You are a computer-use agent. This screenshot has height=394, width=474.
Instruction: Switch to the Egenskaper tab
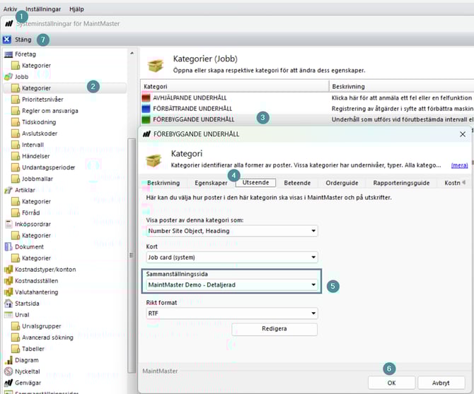(209, 182)
